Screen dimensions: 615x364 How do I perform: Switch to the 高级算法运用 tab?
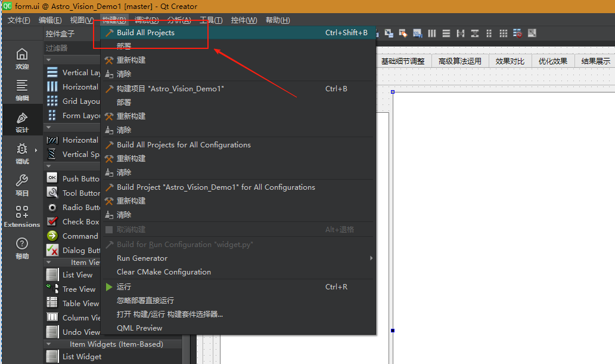pos(459,61)
